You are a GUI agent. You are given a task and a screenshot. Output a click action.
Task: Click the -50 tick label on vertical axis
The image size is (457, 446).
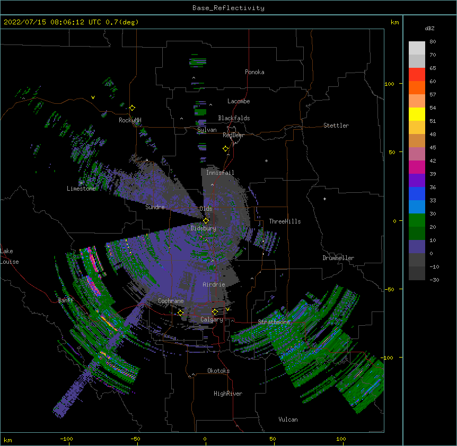pos(389,289)
